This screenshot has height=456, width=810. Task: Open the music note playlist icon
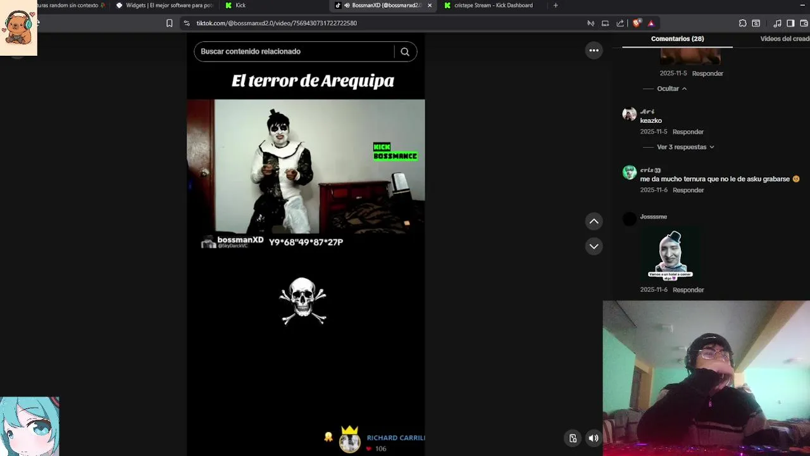click(x=777, y=23)
